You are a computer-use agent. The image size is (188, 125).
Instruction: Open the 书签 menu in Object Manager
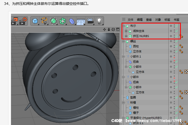coord(177,20)
